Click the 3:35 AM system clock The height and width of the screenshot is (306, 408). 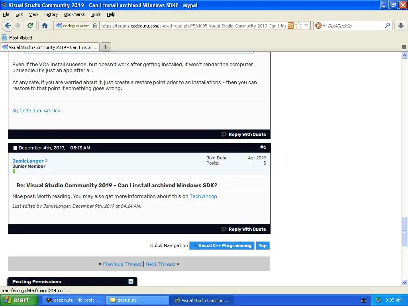coord(393,300)
